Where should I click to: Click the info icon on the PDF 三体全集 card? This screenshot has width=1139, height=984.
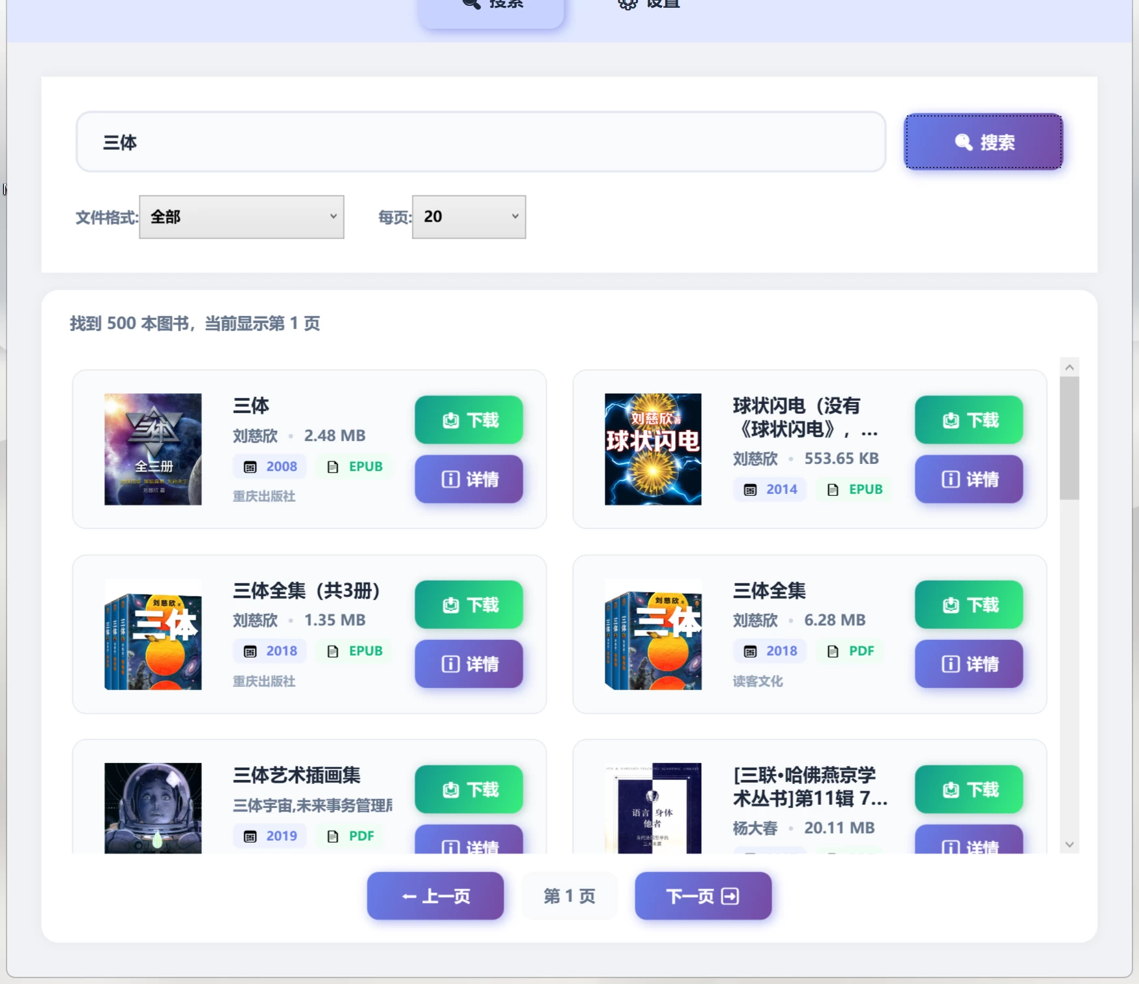(x=950, y=664)
